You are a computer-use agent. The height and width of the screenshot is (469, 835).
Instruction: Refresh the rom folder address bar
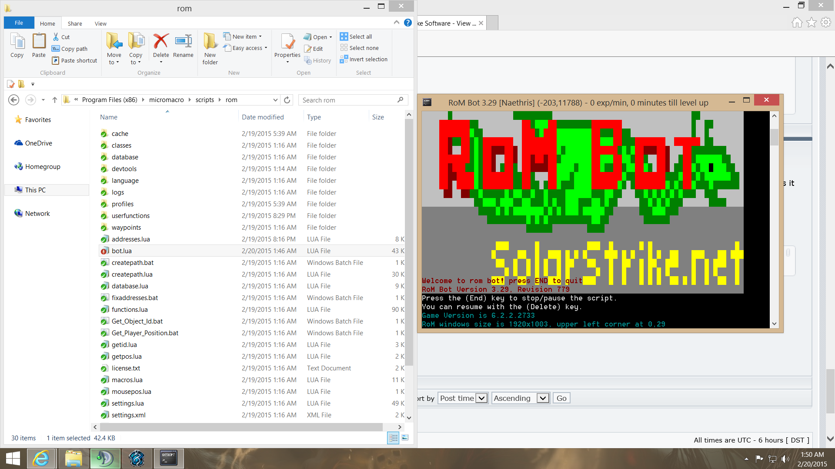(287, 100)
